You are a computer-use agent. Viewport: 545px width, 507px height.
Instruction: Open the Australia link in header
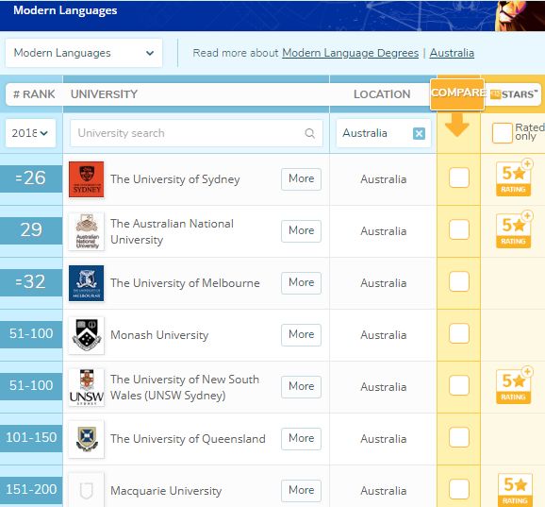point(452,53)
